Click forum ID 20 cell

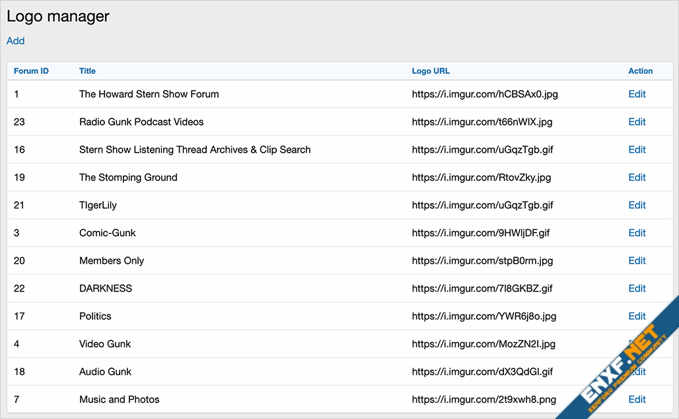(x=19, y=260)
